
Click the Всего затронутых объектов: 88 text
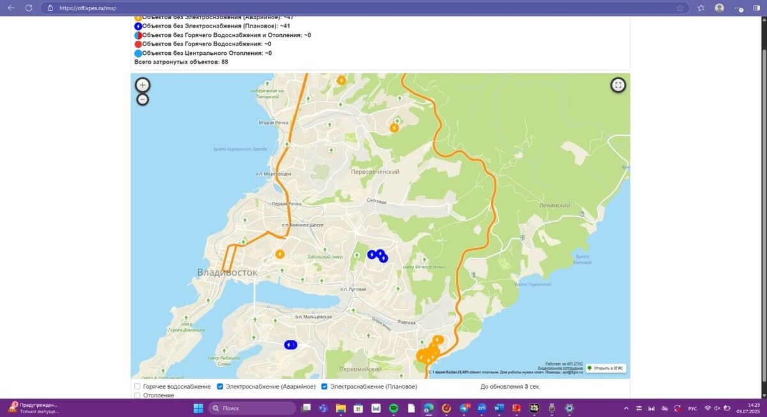click(181, 62)
